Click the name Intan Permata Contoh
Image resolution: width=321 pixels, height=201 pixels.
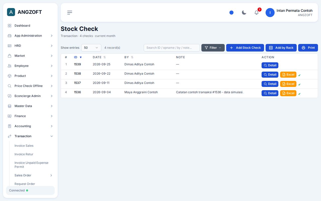[294, 11]
